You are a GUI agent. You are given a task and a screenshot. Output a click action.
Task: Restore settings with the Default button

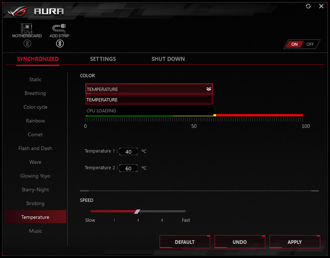(x=185, y=242)
